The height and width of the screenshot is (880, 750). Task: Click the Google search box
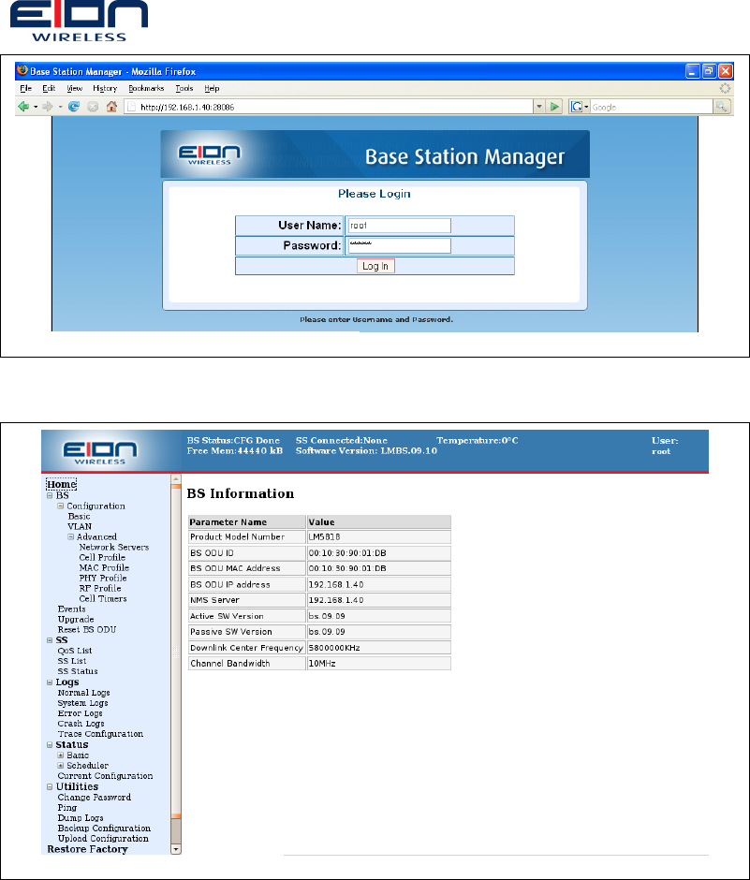click(x=651, y=107)
